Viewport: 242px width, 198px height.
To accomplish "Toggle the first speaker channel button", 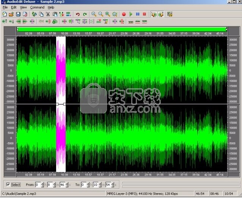I will pos(154,14).
